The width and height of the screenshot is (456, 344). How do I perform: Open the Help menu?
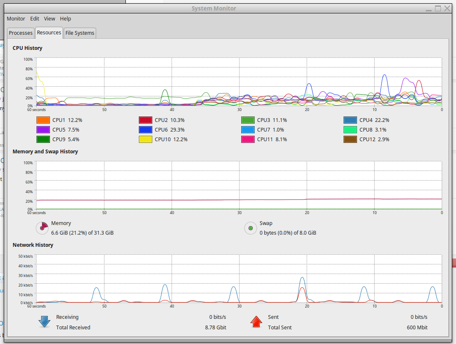[65, 18]
